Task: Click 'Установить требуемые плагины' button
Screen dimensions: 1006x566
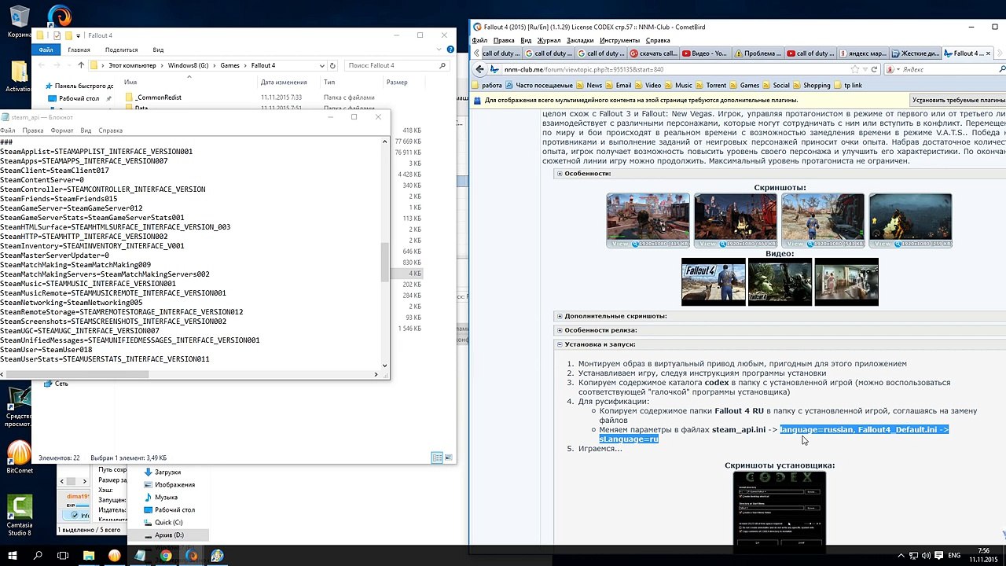Action: tap(957, 101)
